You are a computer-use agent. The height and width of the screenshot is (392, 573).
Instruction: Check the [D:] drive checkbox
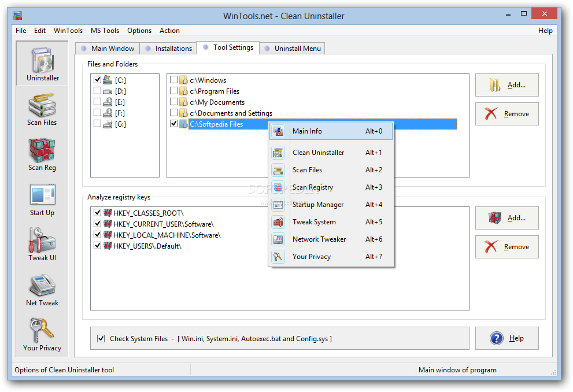pos(97,90)
